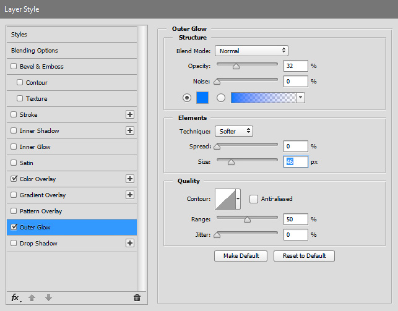
Task: Select the gradient glow radio button
Action: click(221, 98)
